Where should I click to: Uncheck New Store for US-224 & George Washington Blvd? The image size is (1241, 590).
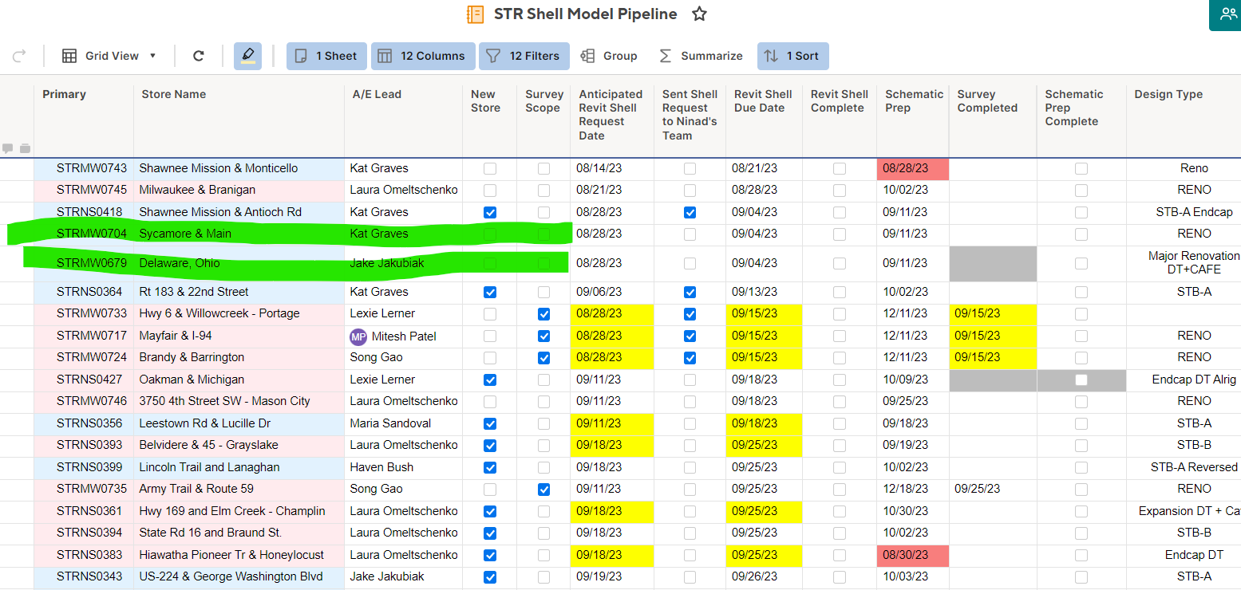pyautogui.click(x=490, y=576)
